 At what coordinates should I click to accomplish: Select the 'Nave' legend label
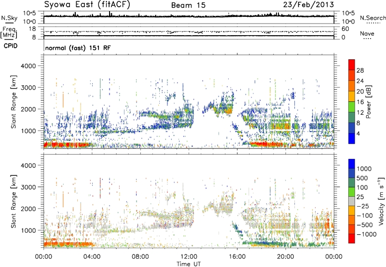tap(367, 34)
